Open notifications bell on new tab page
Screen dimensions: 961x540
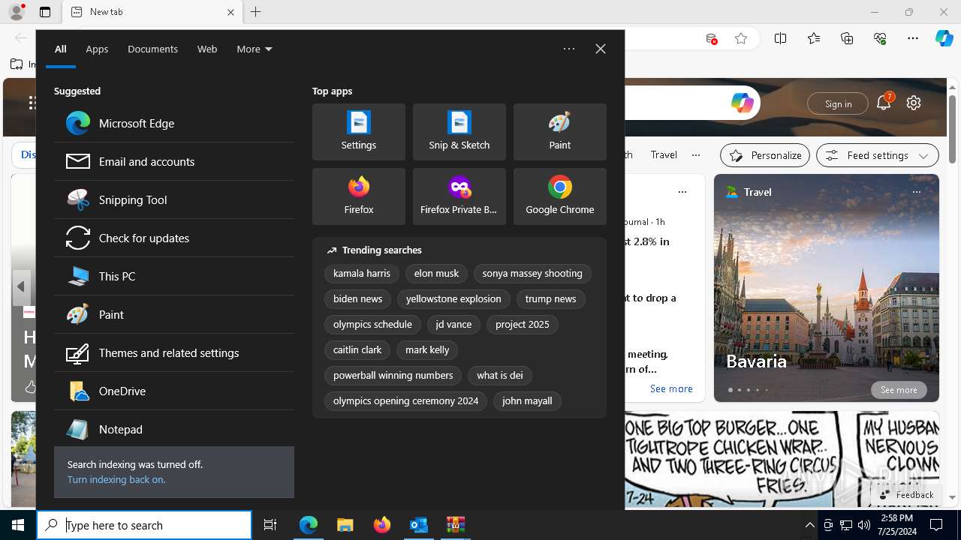pyautogui.click(x=884, y=103)
